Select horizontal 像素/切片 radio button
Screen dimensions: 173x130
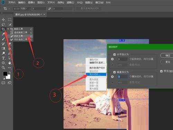[112, 65]
